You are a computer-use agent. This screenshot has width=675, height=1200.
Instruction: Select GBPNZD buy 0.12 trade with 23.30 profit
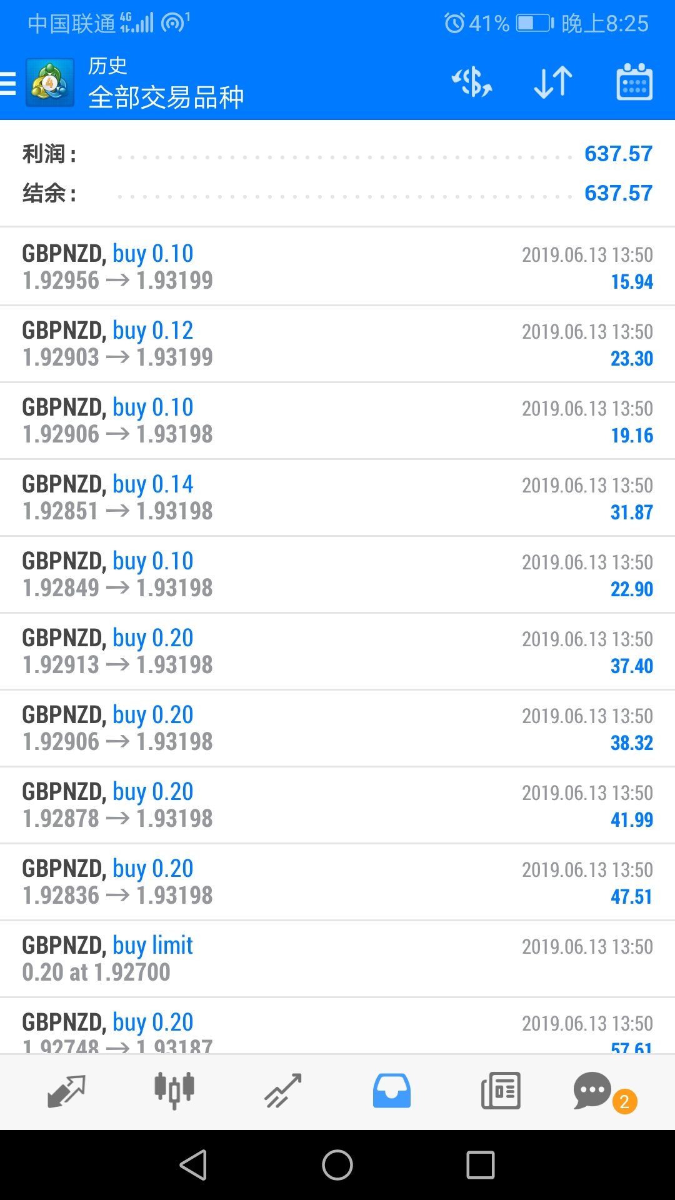pos(337,344)
